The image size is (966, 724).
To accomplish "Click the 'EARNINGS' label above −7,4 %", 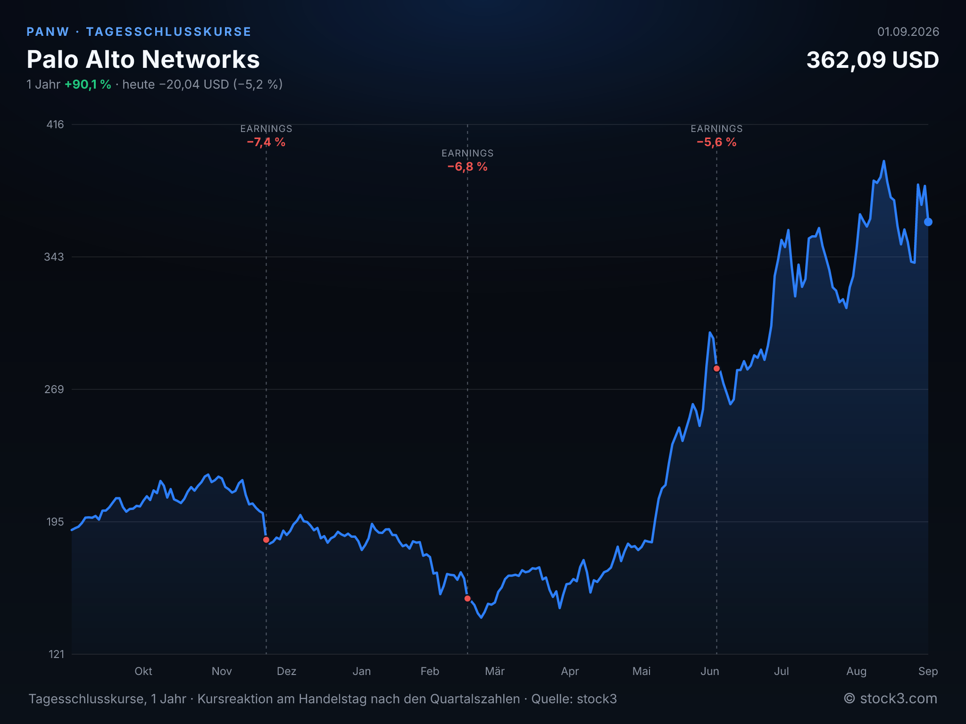I will coord(266,129).
